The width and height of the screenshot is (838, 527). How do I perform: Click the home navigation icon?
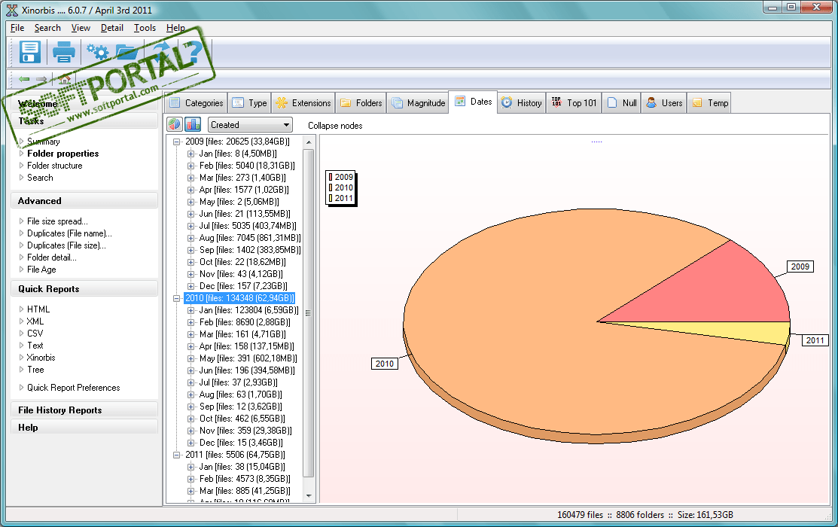(65, 79)
